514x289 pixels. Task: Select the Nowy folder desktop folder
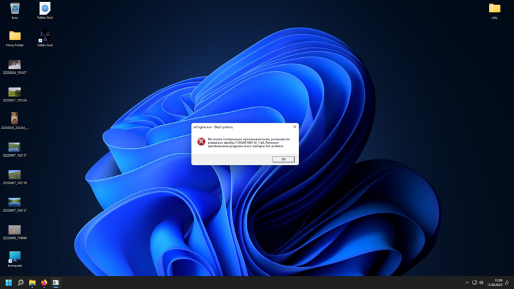click(15, 39)
